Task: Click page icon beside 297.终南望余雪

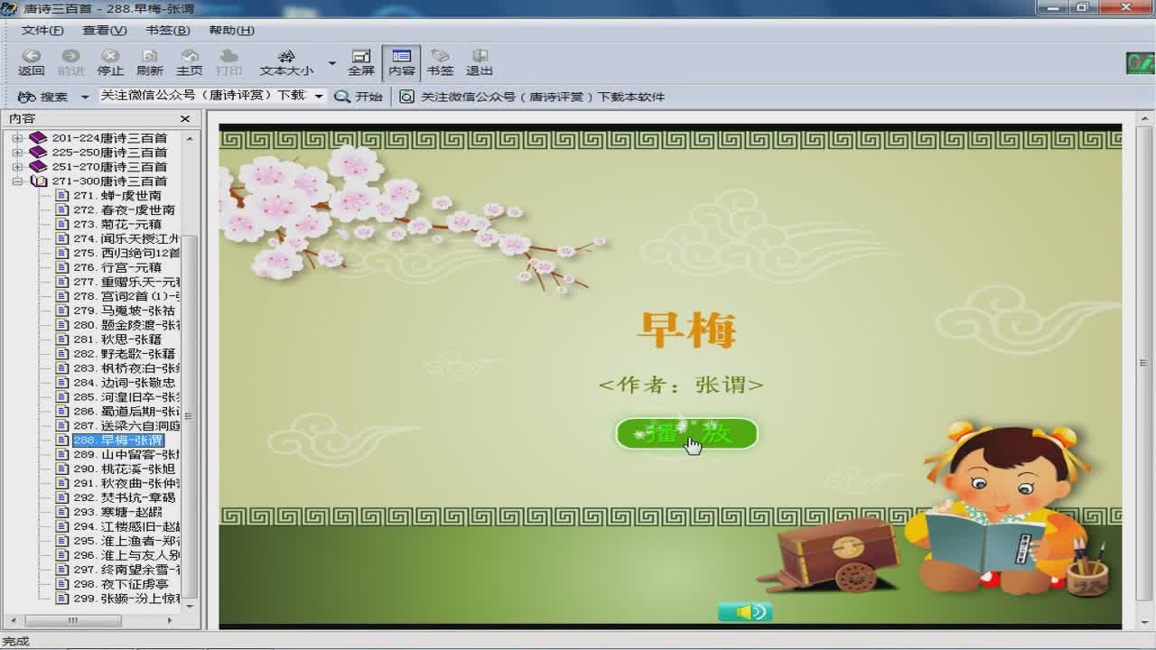Action: coord(61,571)
